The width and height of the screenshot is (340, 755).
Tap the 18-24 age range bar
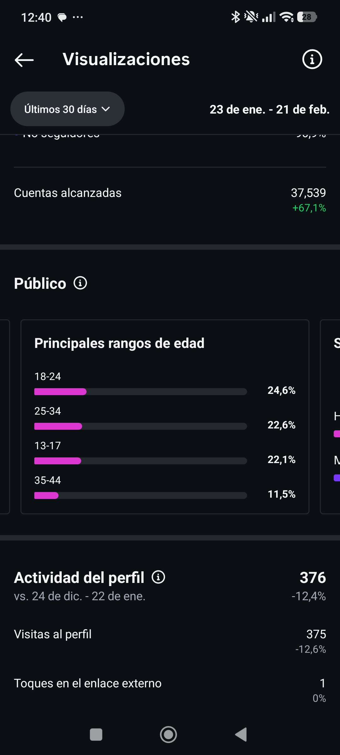[140, 392]
